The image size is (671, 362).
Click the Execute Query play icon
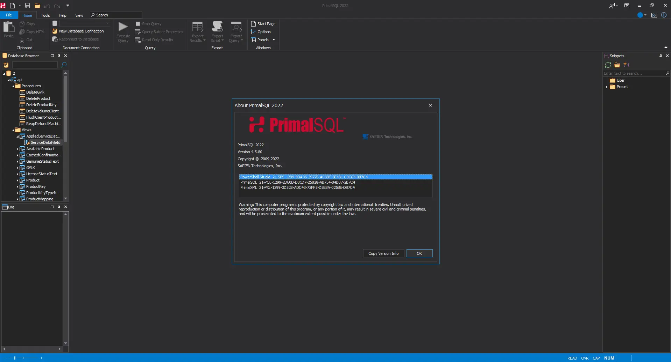click(123, 27)
